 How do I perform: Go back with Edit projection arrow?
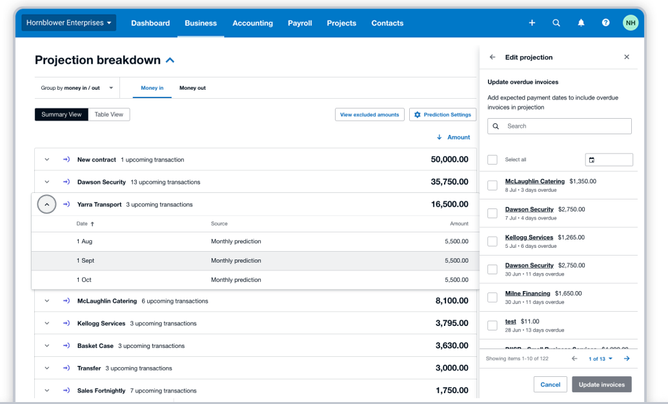click(492, 57)
